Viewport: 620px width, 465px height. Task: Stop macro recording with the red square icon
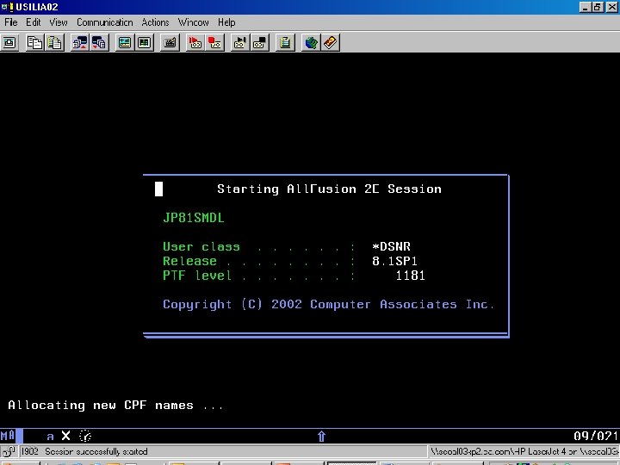pos(214,42)
